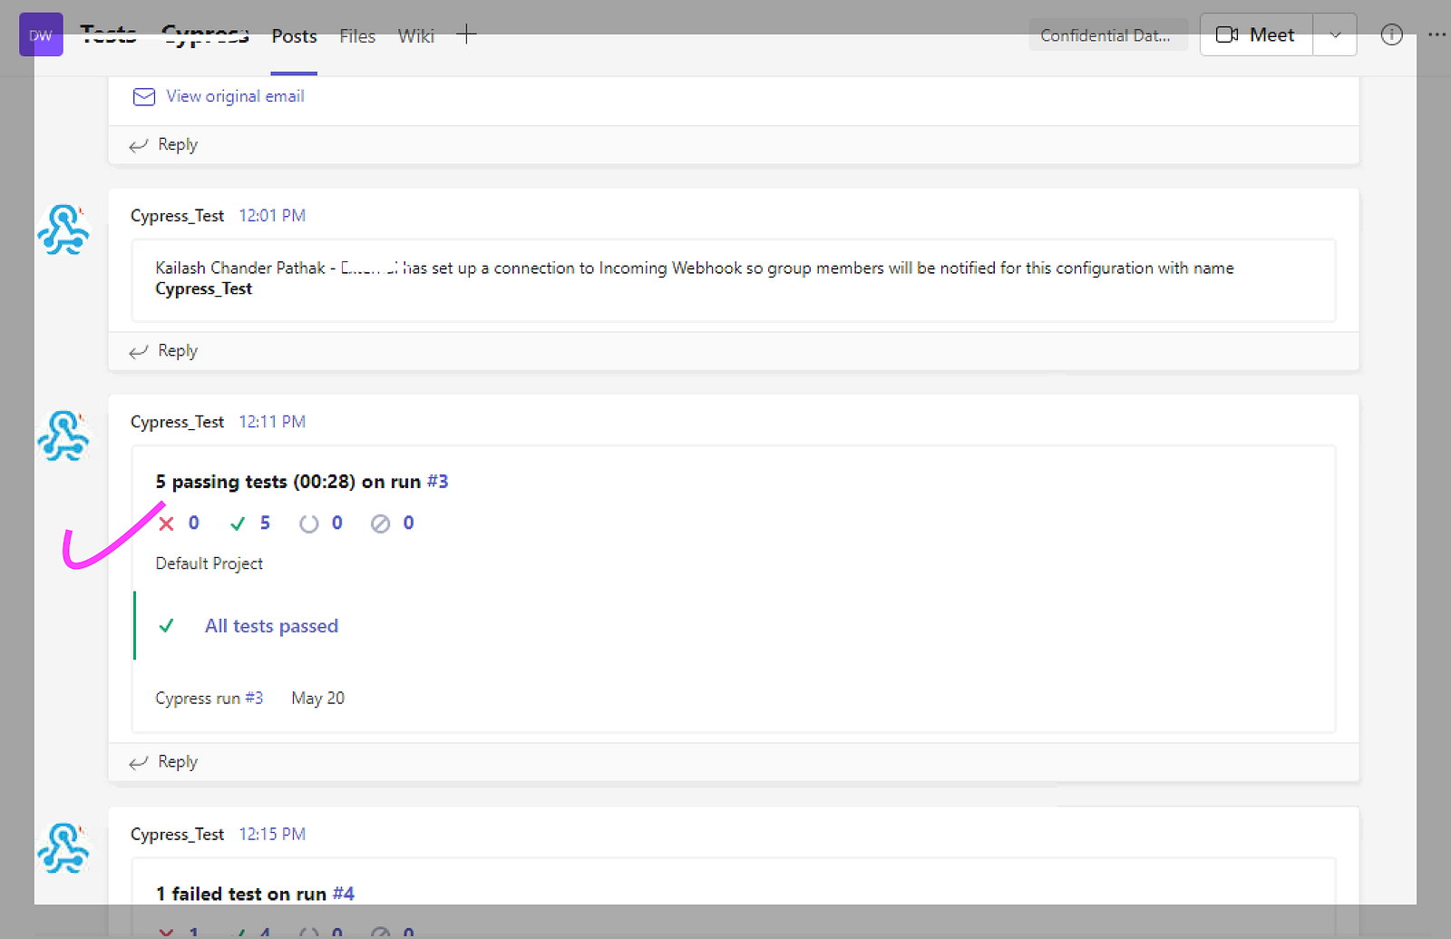Add a new tab with plus icon
Screen dimensions: 1451x939
pos(466,34)
